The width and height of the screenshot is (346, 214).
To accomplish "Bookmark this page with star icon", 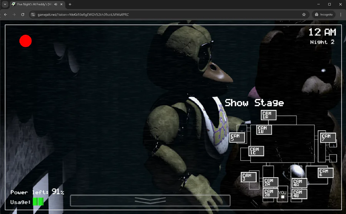I will click(304, 15).
